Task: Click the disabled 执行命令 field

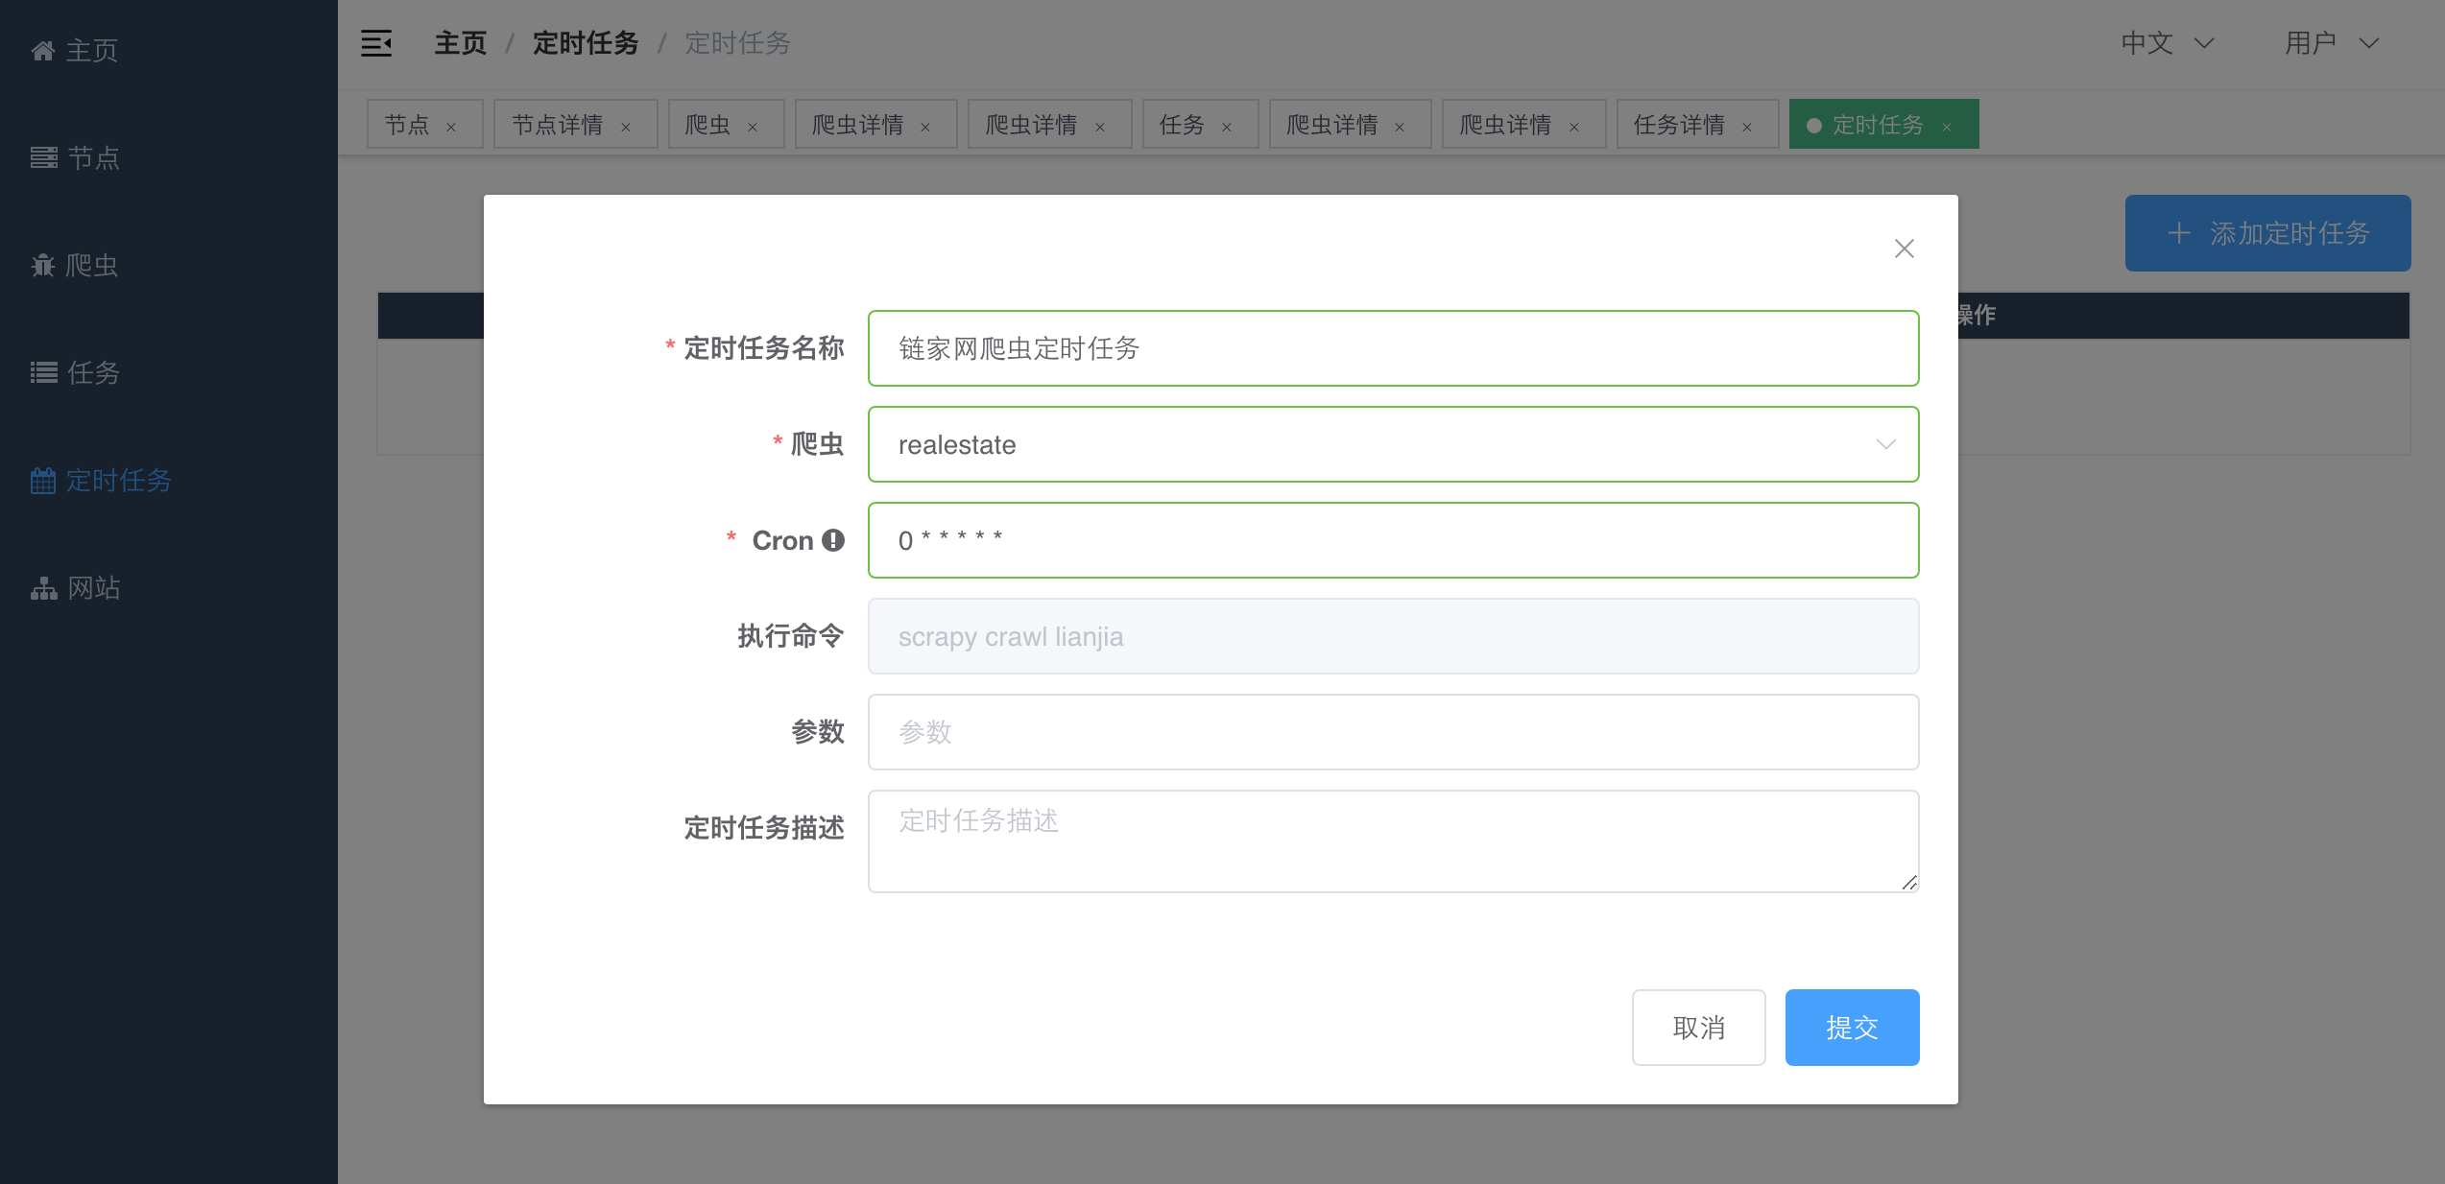Action: pyautogui.click(x=1393, y=636)
